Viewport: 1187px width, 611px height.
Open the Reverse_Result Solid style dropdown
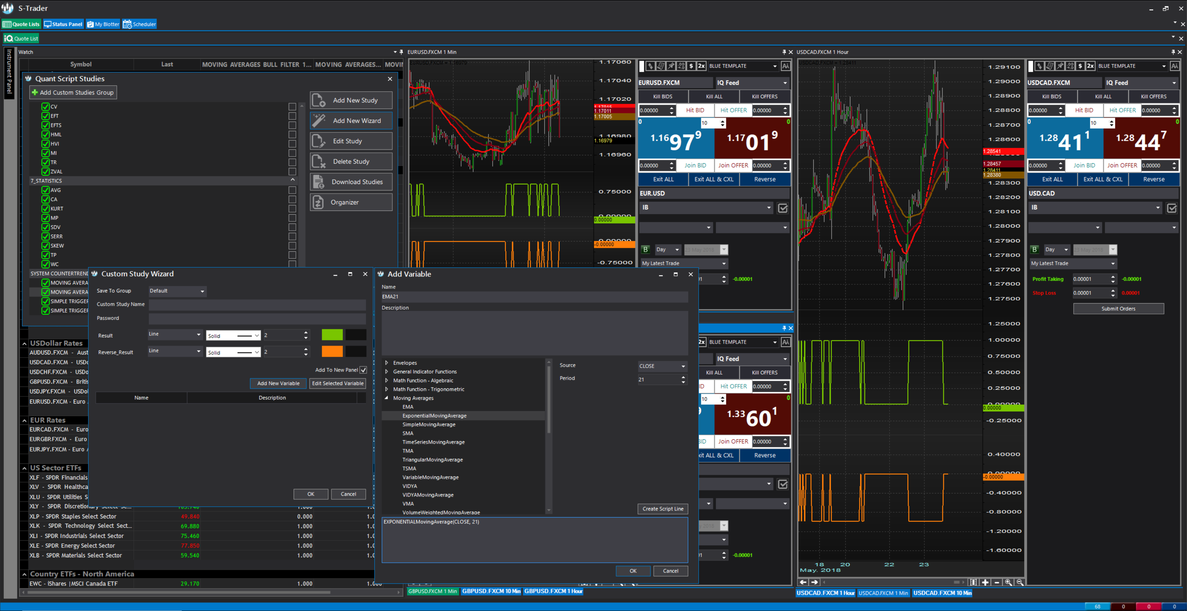point(233,353)
